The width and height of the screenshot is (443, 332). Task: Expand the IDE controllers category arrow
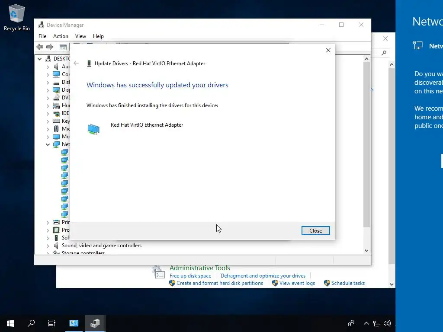(48, 114)
